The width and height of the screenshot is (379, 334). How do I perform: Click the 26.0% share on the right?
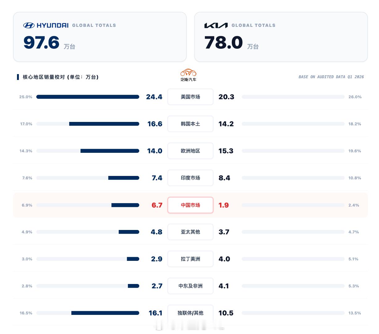355,97
